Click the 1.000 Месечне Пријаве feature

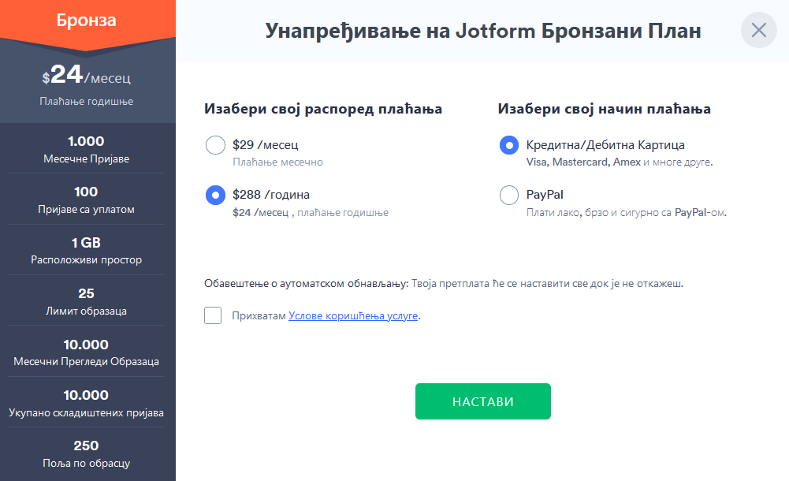[87, 150]
